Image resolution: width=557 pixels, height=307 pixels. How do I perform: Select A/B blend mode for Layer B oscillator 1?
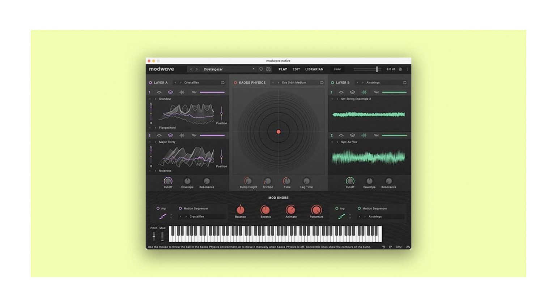coord(352,92)
